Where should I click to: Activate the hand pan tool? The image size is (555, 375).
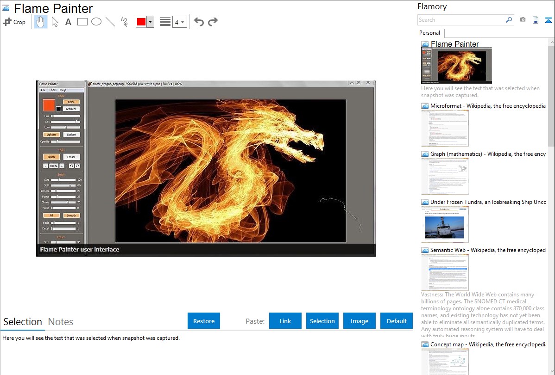40,22
